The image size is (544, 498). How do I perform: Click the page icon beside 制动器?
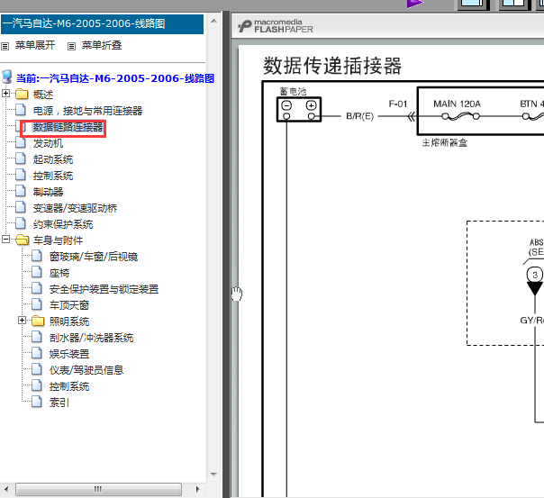[21, 191]
